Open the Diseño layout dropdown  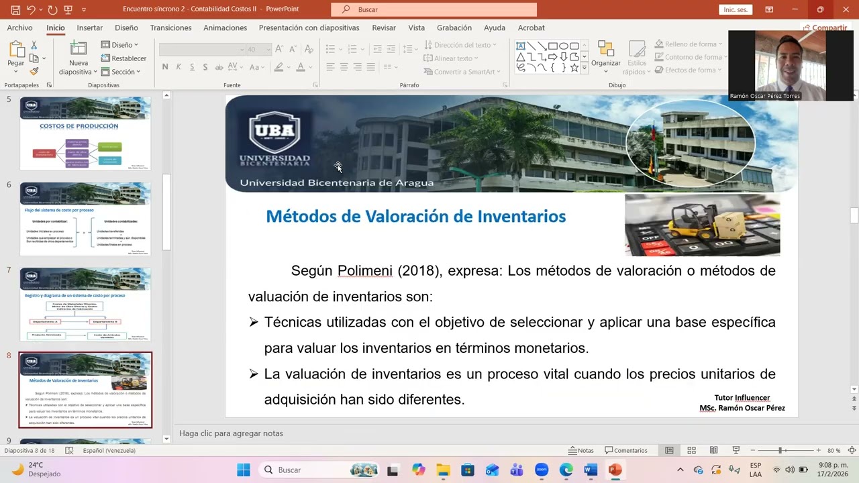click(x=120, y=45)
